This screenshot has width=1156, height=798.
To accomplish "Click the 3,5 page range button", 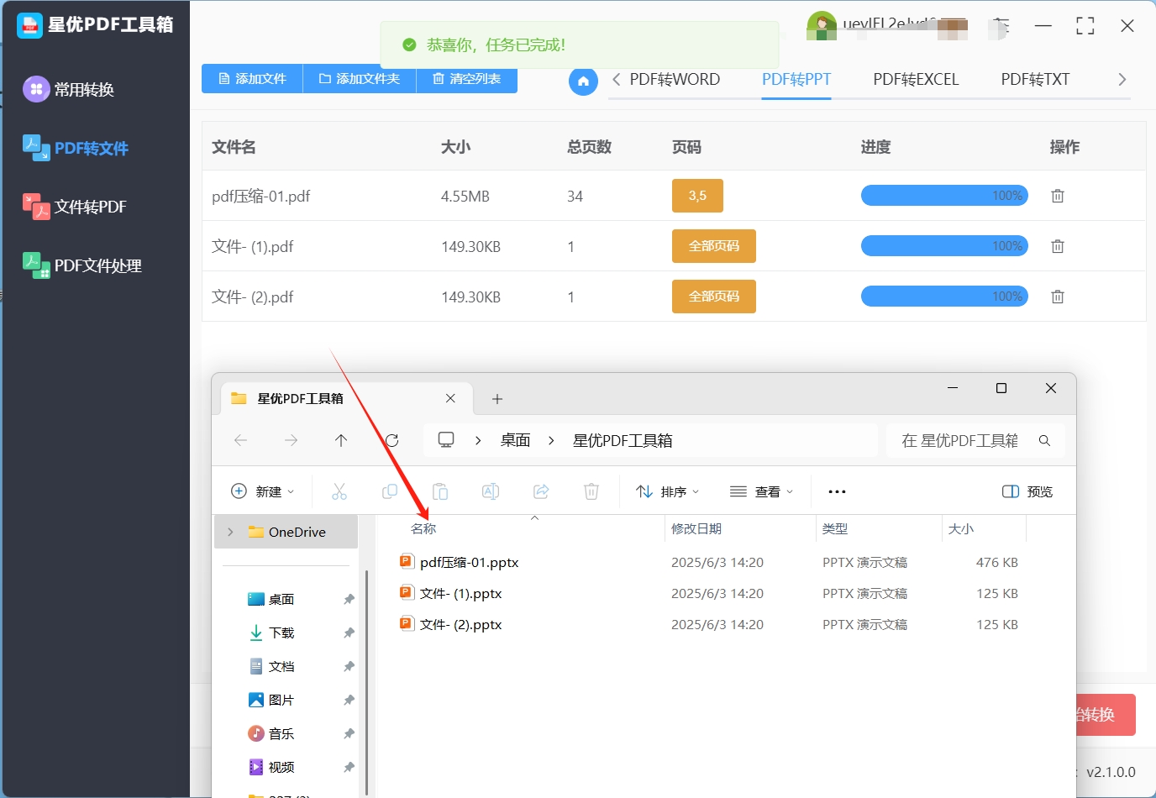I will click(x=697, y=196).
